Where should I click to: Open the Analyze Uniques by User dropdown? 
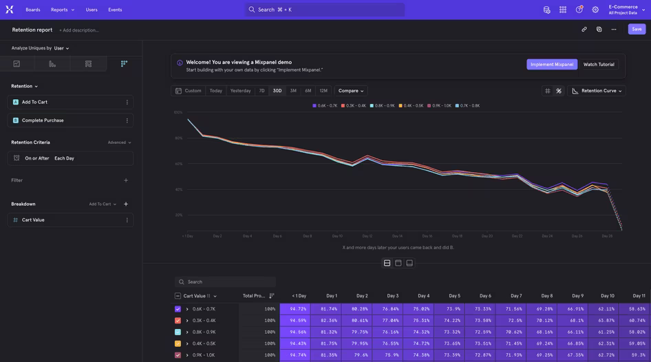tap(61, 48)
